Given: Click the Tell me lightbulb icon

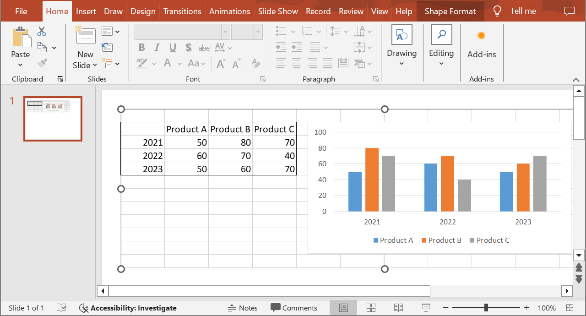Looking at the screenshot, I should (497, 11).
